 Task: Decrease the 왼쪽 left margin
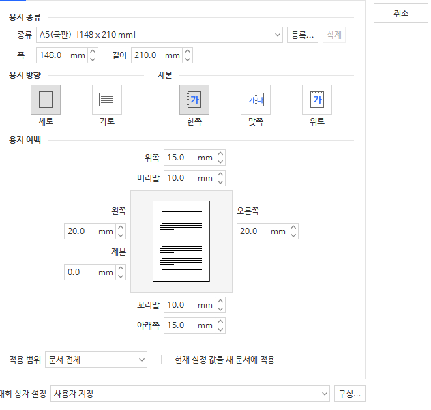121,235
